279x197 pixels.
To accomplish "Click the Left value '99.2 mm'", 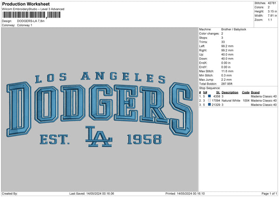I will pos(227,46).
